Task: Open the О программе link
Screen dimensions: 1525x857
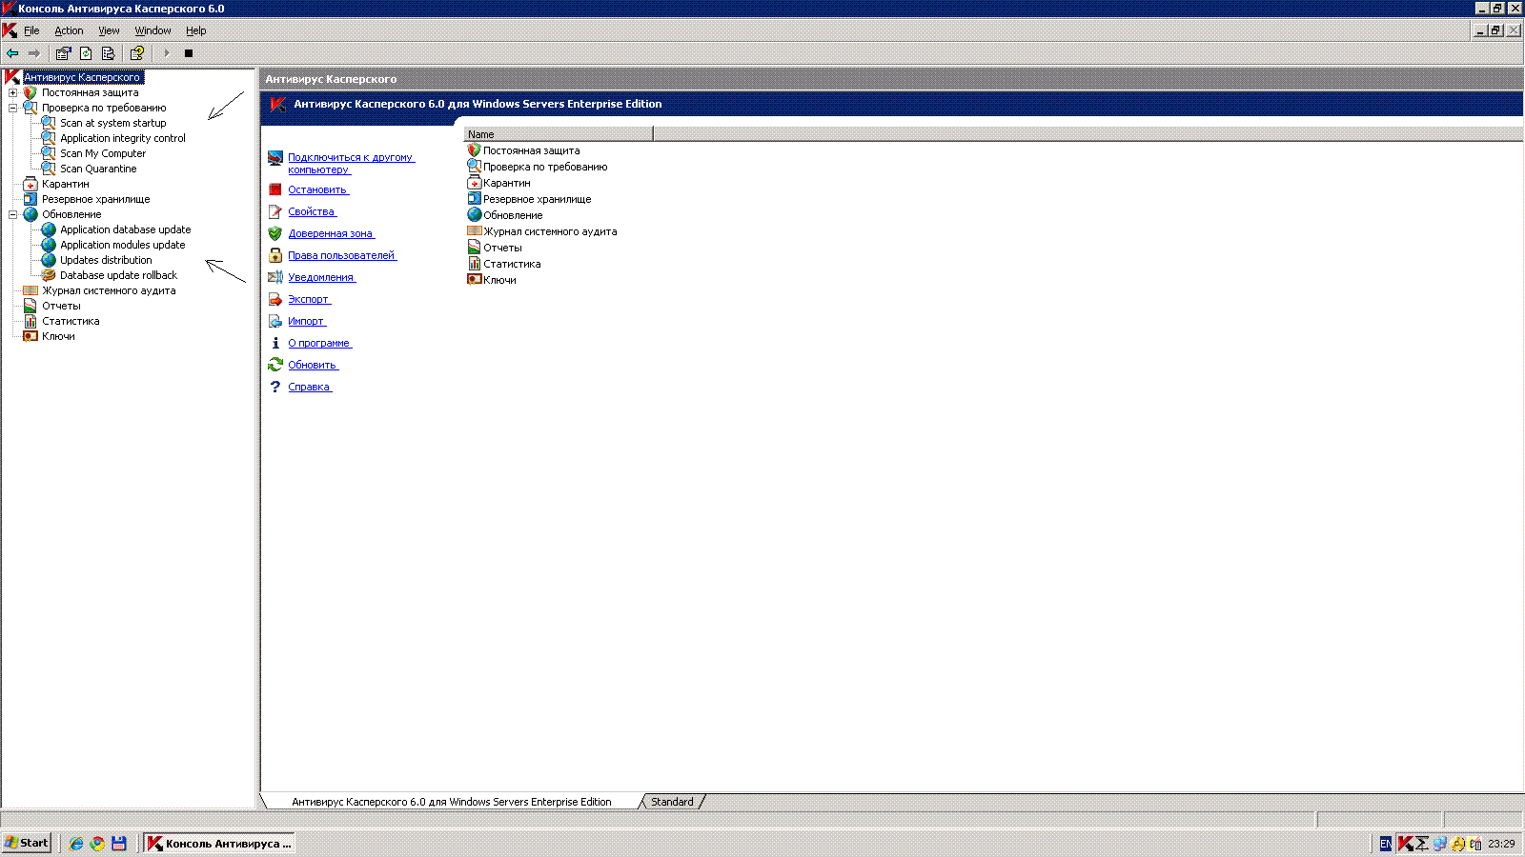Action: pos(320,343)
